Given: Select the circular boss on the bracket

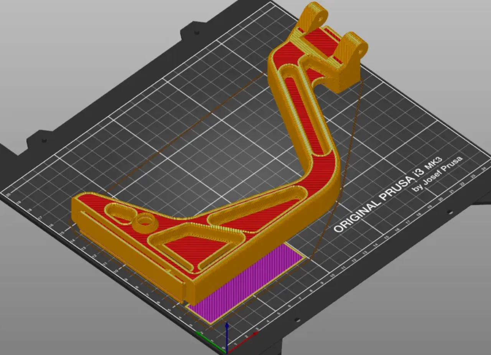Looking at the screenshot, I should click(x=145, y=221).
